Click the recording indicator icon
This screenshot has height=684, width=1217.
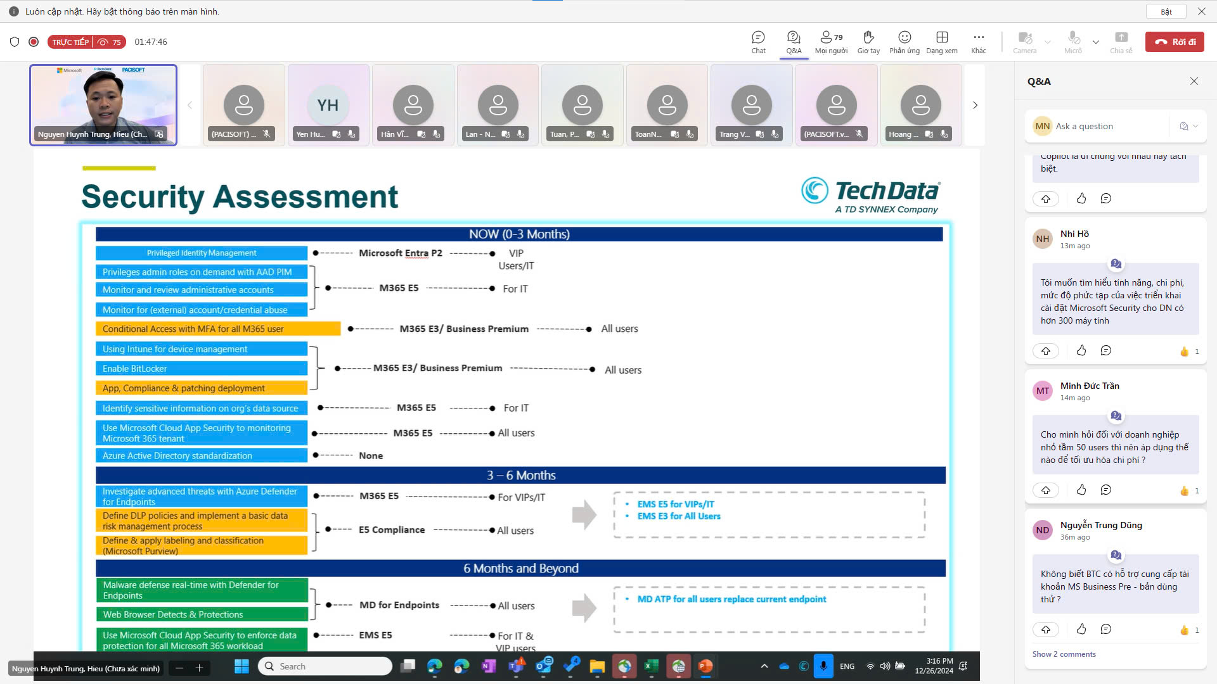click(34, 42)
